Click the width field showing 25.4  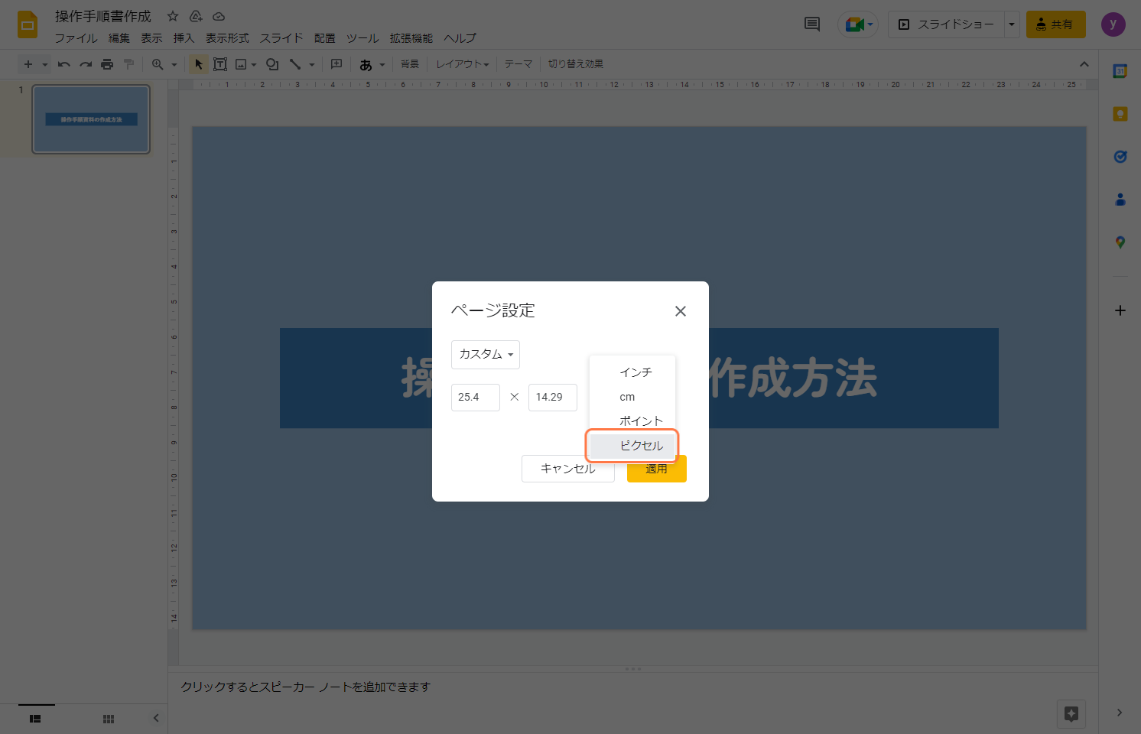(x=476, y=398)
